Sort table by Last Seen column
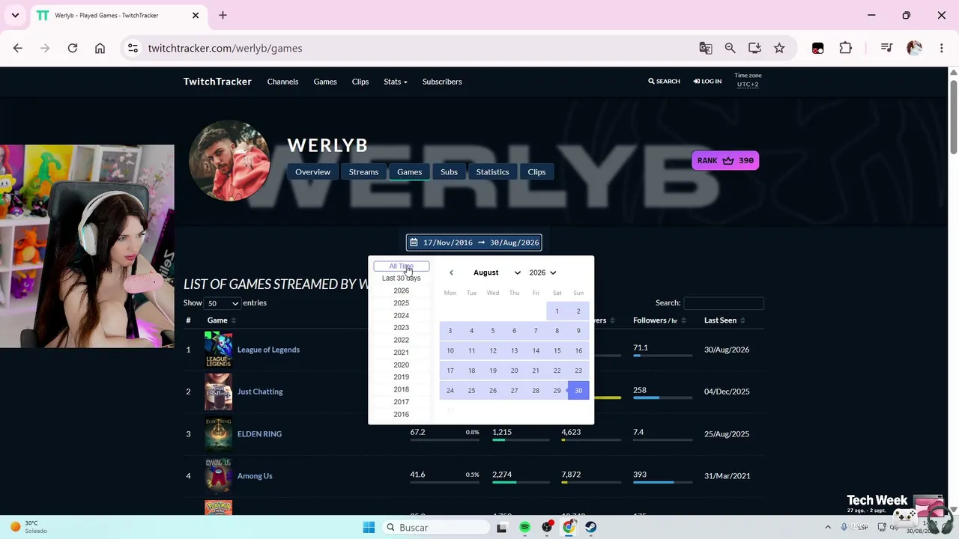The height and width of the screenshot is (539, 959). (x=724, y=320)
